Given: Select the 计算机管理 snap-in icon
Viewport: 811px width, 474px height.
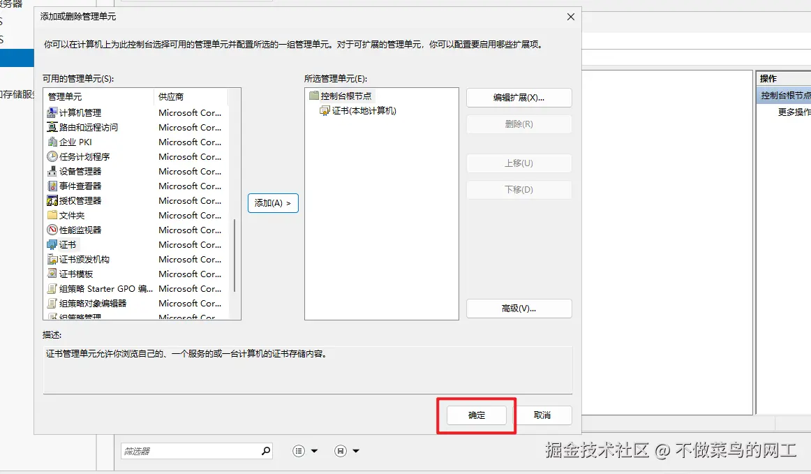Looking at the screenshot, I should [x=52, y=112].
